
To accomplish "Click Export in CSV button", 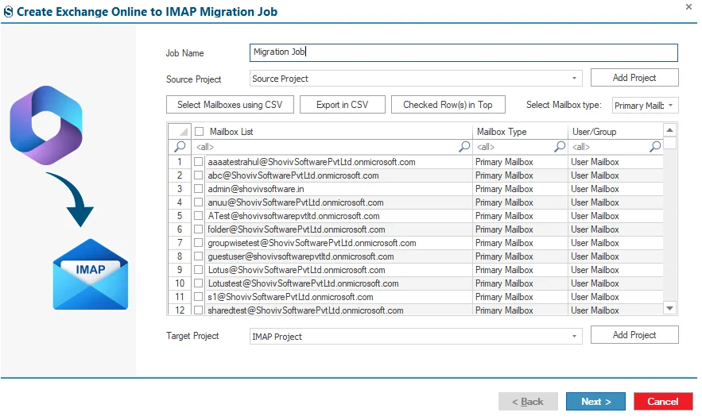I will point(342,105).
